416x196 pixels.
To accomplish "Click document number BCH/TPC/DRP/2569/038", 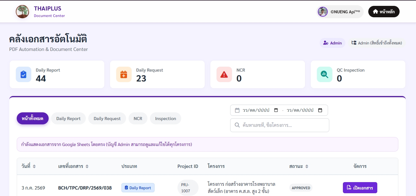I will 85,188.
